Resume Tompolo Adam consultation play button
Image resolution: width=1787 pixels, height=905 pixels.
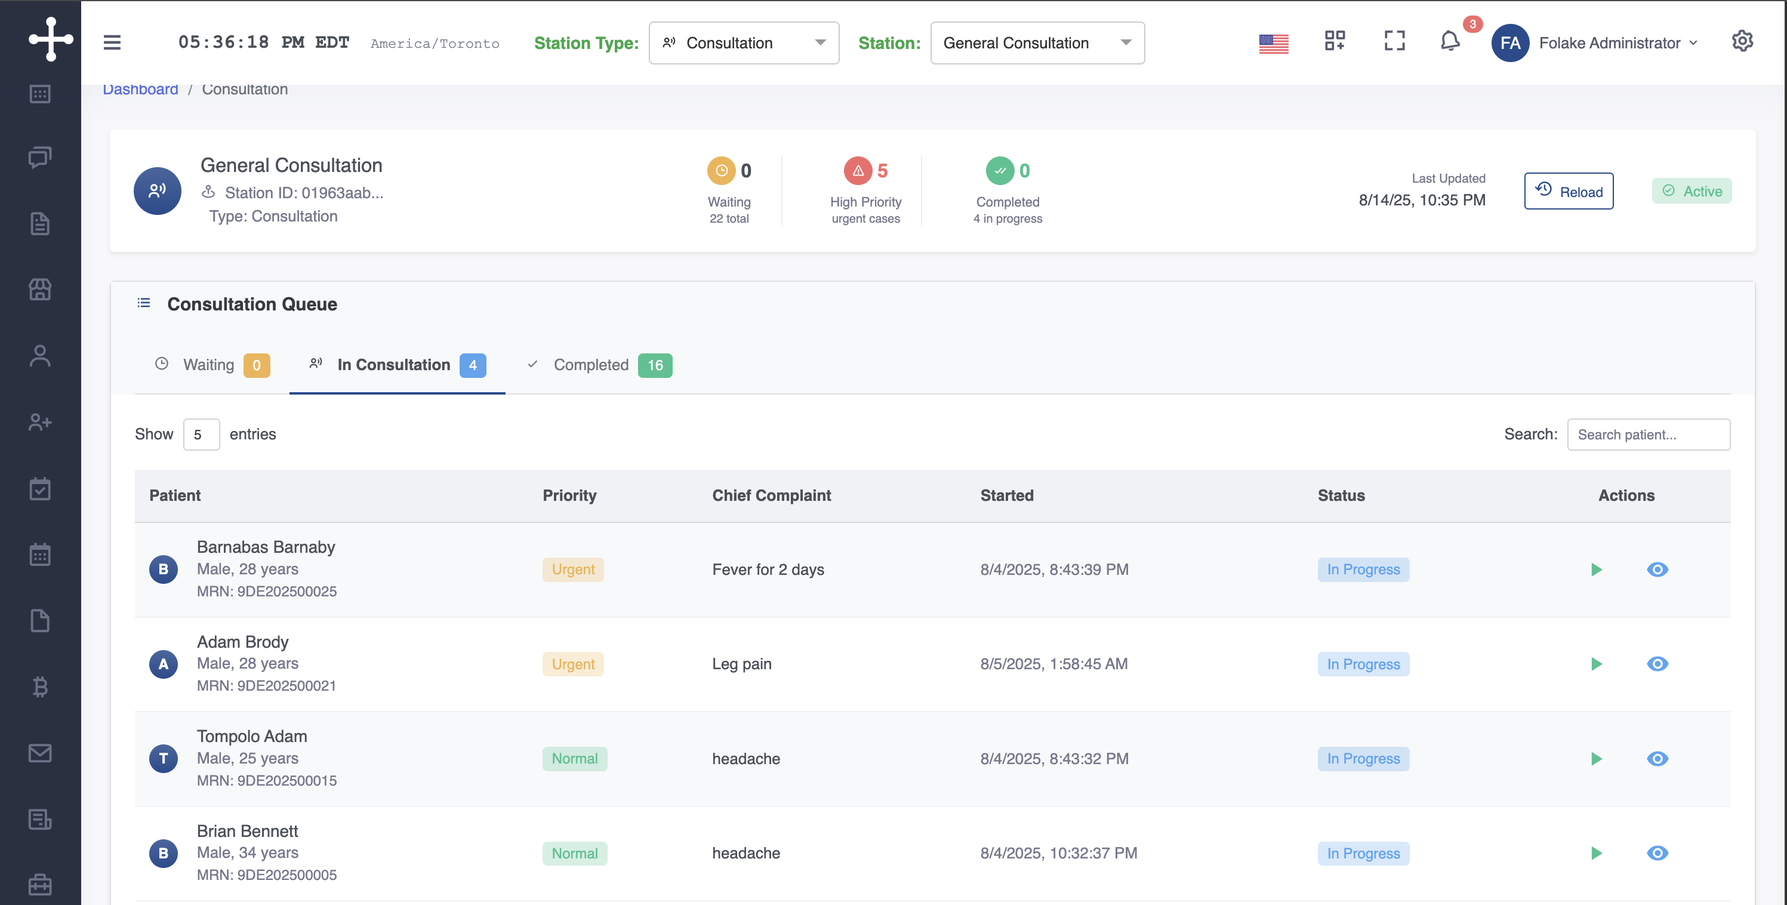pos(1596,759)
